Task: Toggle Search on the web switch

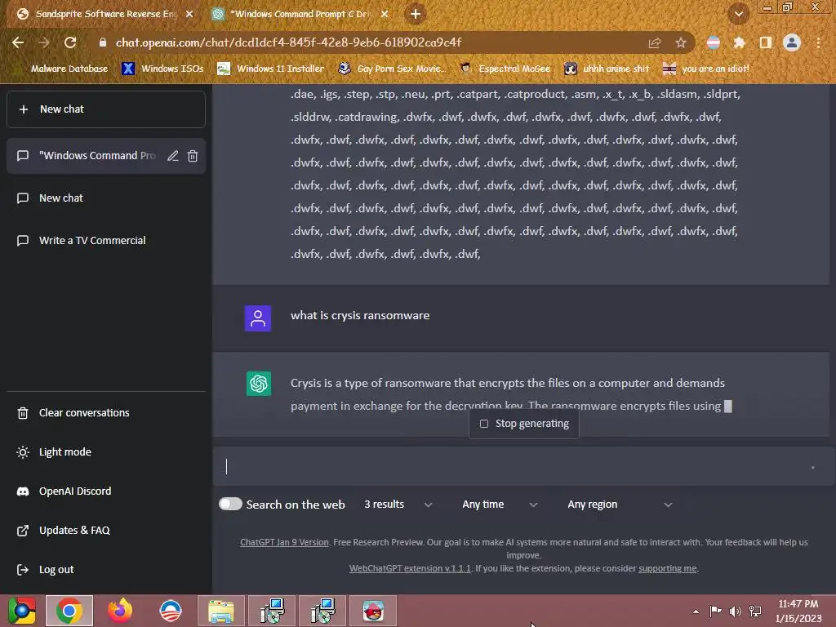Action: 230,504
